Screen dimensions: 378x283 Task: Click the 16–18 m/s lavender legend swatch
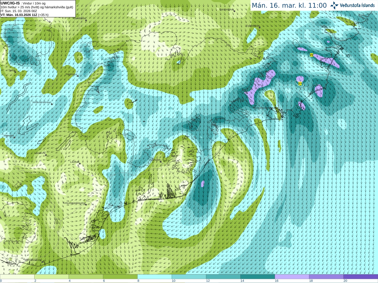[x=292, y=277]
